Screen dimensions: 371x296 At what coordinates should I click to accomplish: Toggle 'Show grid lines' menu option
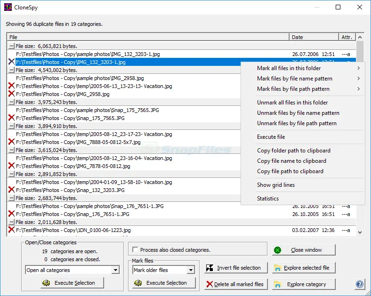point(303,184)
